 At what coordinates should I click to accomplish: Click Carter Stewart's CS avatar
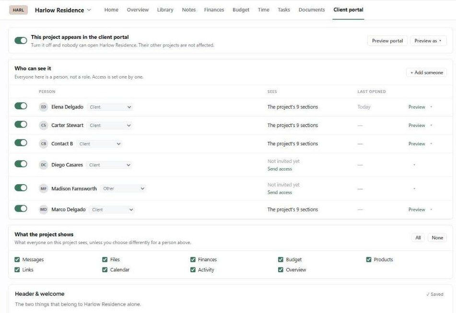(43, 125)
